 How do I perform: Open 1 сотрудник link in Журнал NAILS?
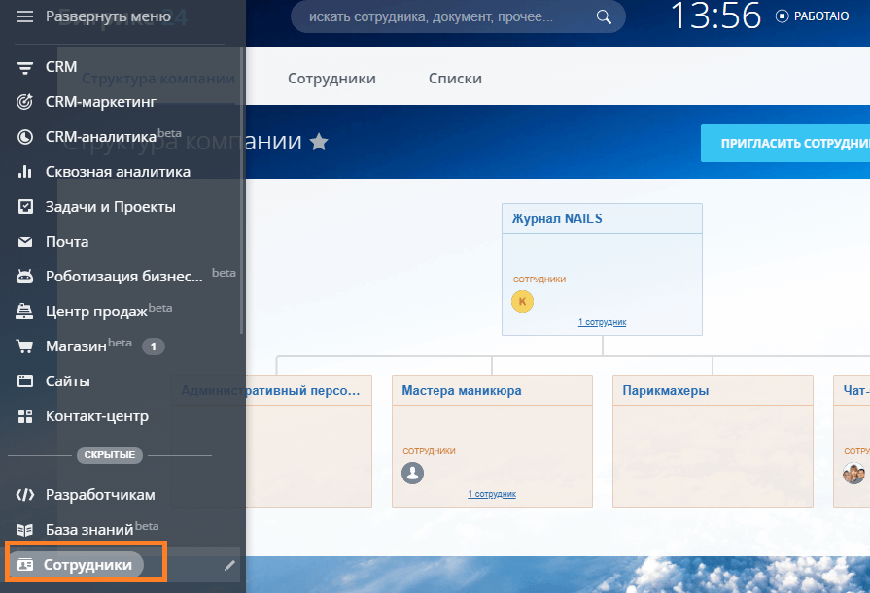pos(602,322)
